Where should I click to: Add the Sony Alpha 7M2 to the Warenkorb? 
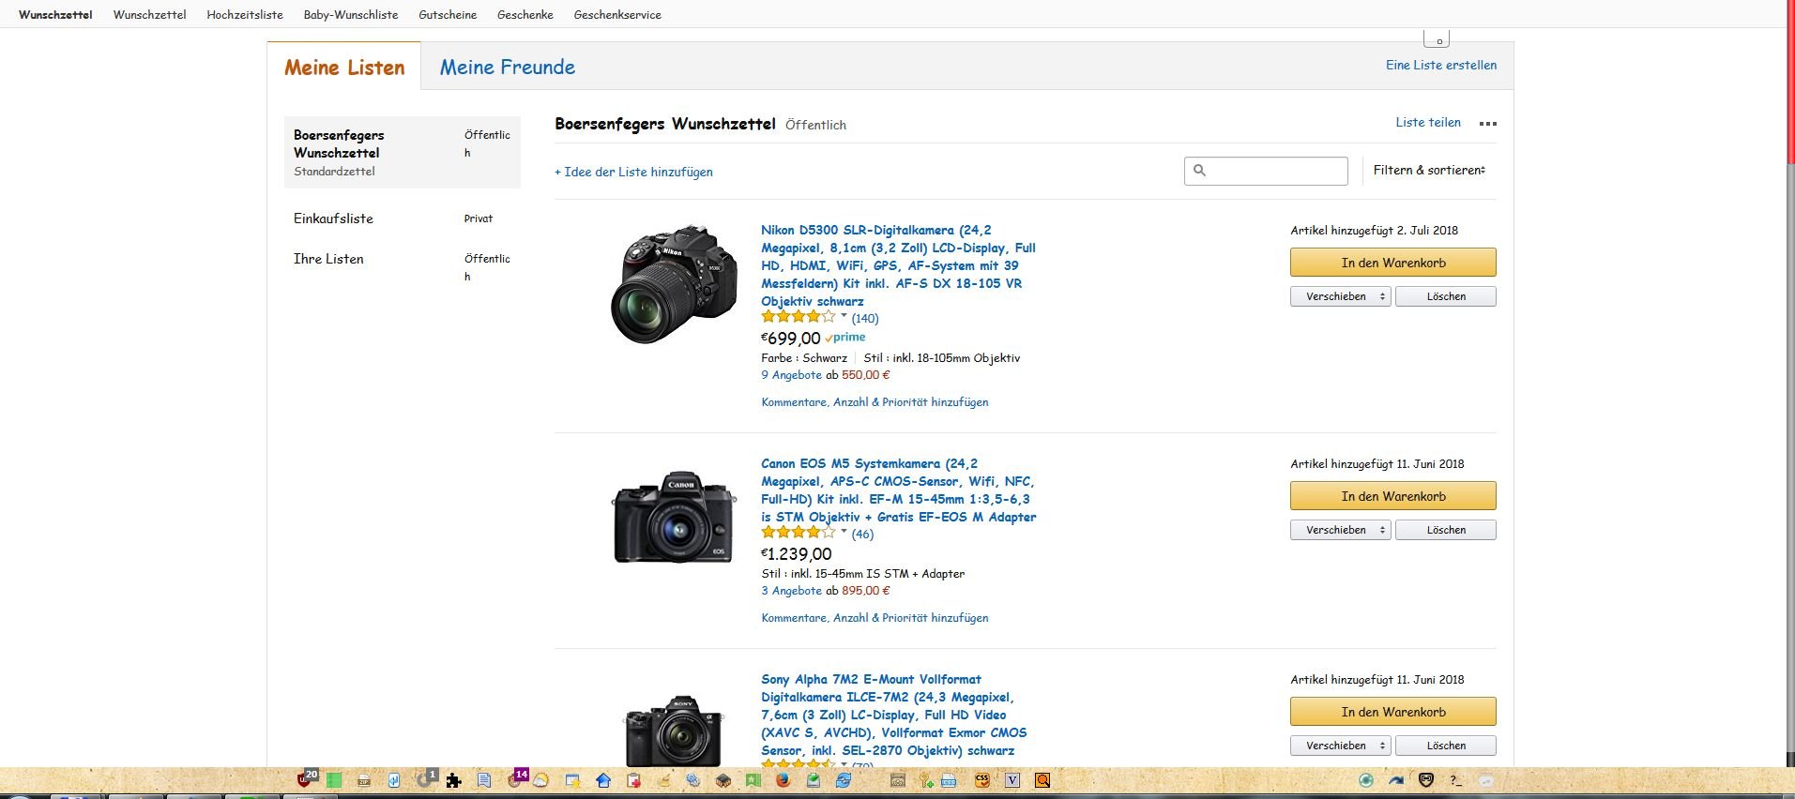[1393, 712]
